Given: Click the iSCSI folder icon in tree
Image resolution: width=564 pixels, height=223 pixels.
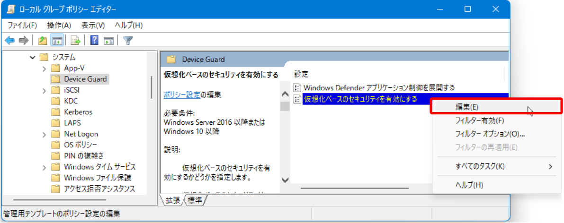Looking at the screenshot, I should 55,90.
